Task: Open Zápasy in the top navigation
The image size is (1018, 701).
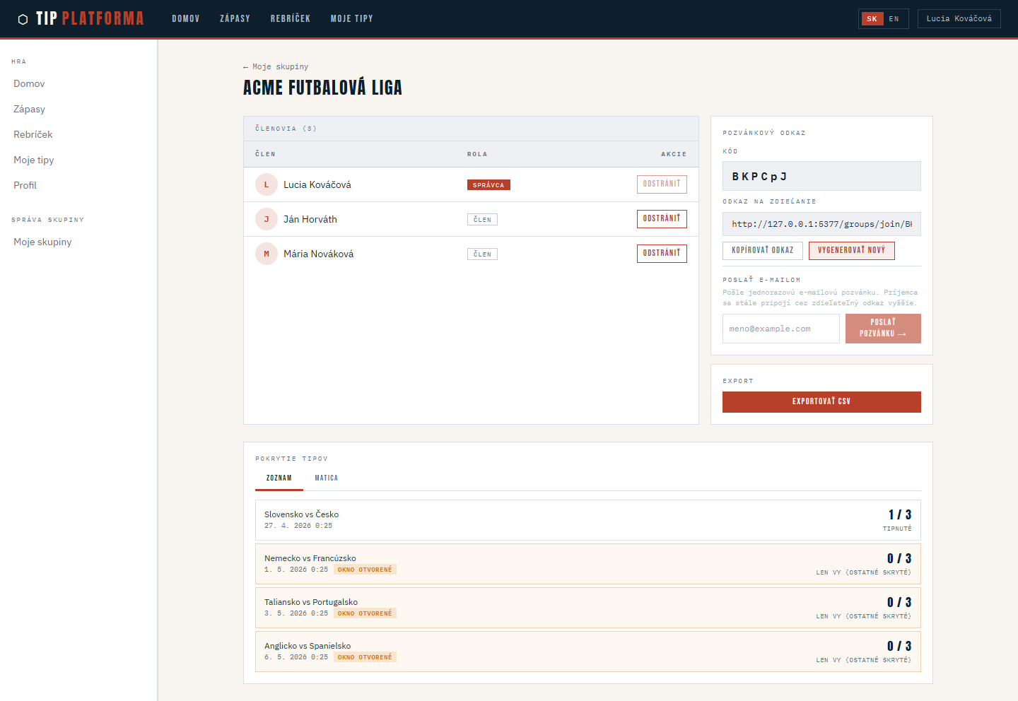Action: coord(235,19)
